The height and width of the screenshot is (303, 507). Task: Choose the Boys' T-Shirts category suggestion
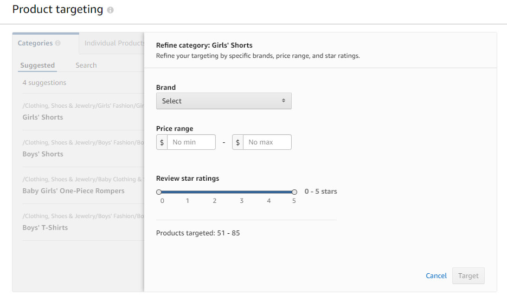[45, 228]
